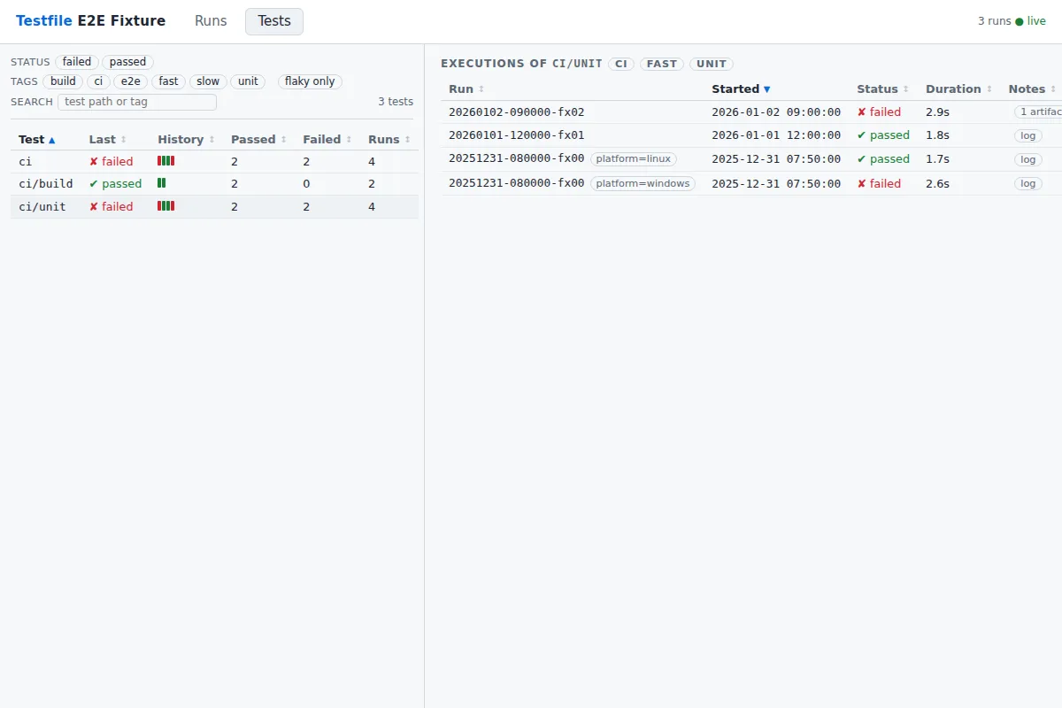Click the FAST tag in executions header
Image resolution: width=1062 pixels, height=708 pixels.
(662, 64)
